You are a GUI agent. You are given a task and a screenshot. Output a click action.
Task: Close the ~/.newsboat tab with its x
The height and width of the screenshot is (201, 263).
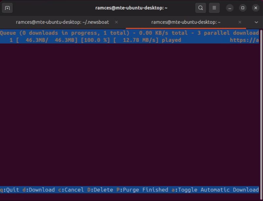(116, 22)
